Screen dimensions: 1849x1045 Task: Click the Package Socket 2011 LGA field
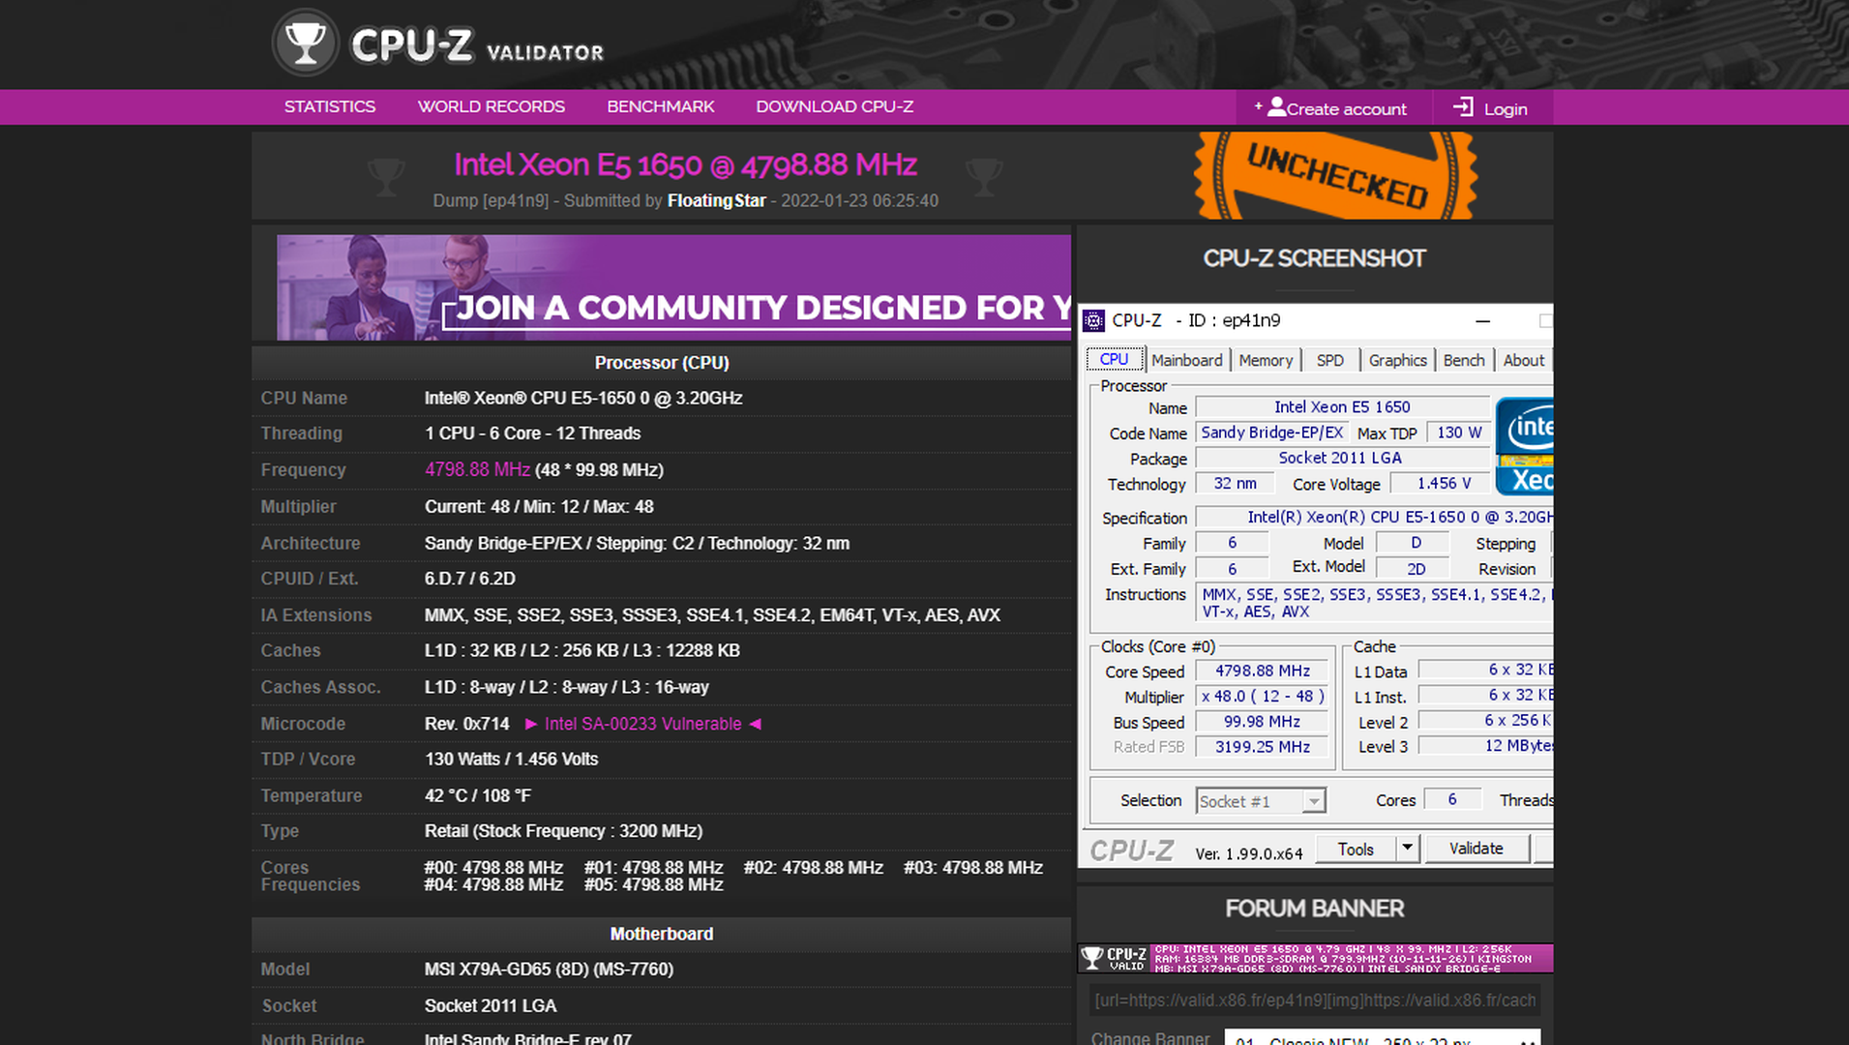(1342, 458)
